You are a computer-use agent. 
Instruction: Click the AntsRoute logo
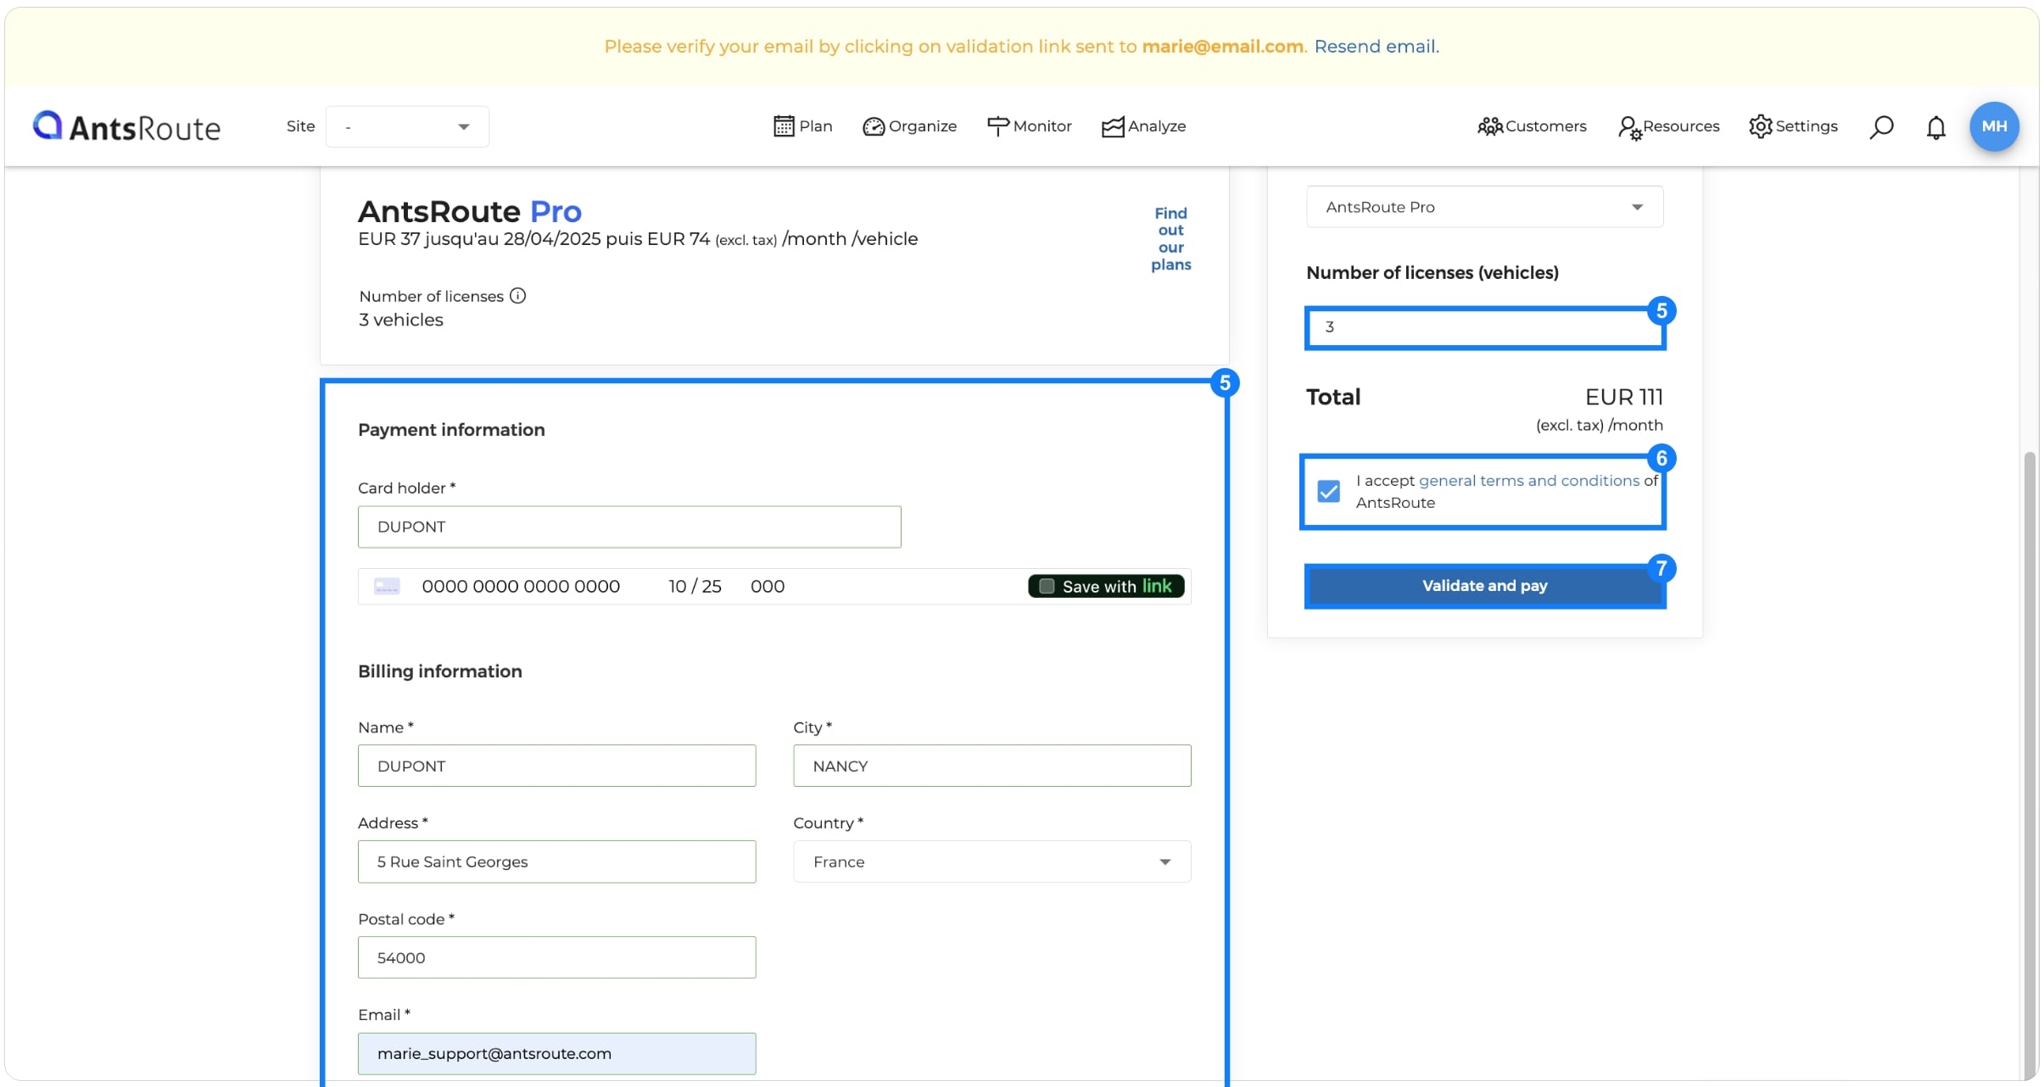point(126,126)
